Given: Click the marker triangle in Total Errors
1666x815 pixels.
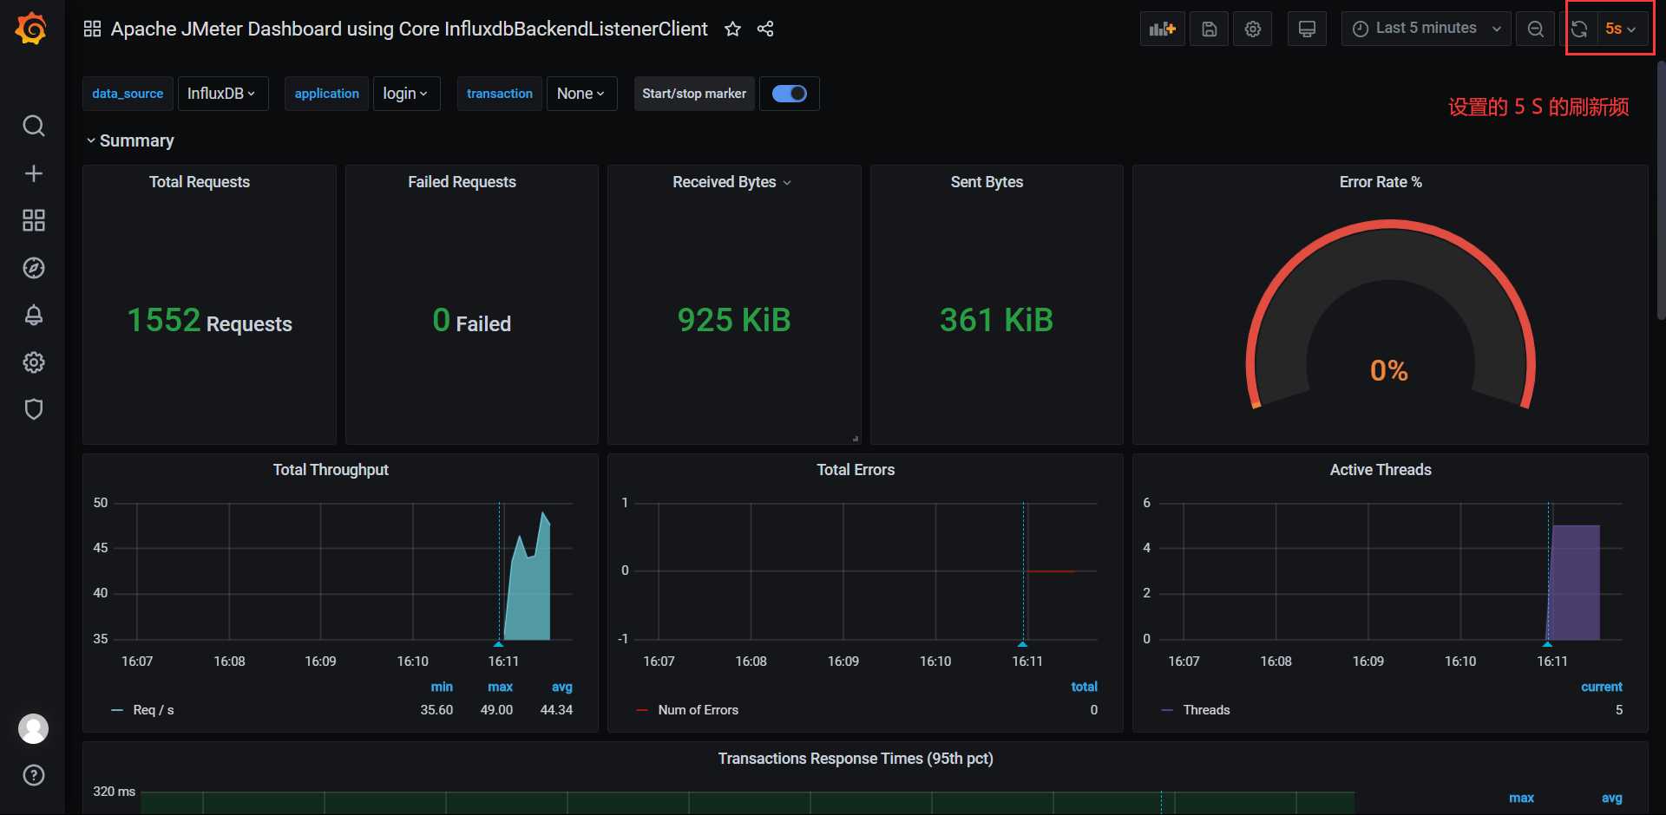Looking at the screenshot, I should point(1023,644).
